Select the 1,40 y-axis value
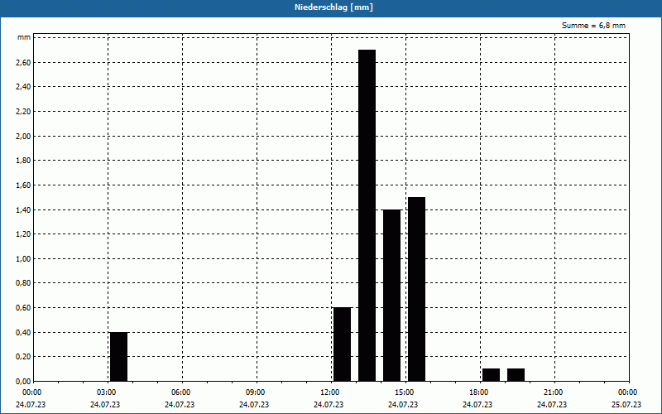The width and height of the screenshot is (662, 414). pos(23,209)
